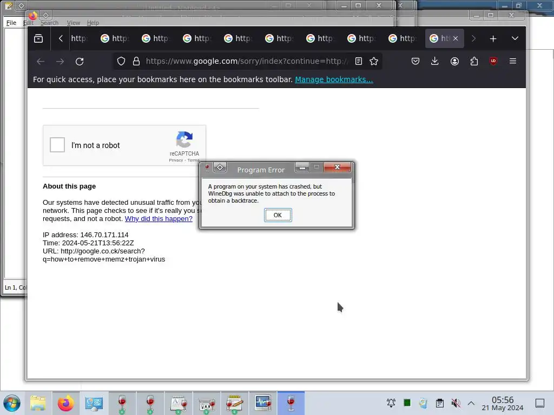
Task: Minimize the Program Error dialog
Action: (x=302, y=168)
